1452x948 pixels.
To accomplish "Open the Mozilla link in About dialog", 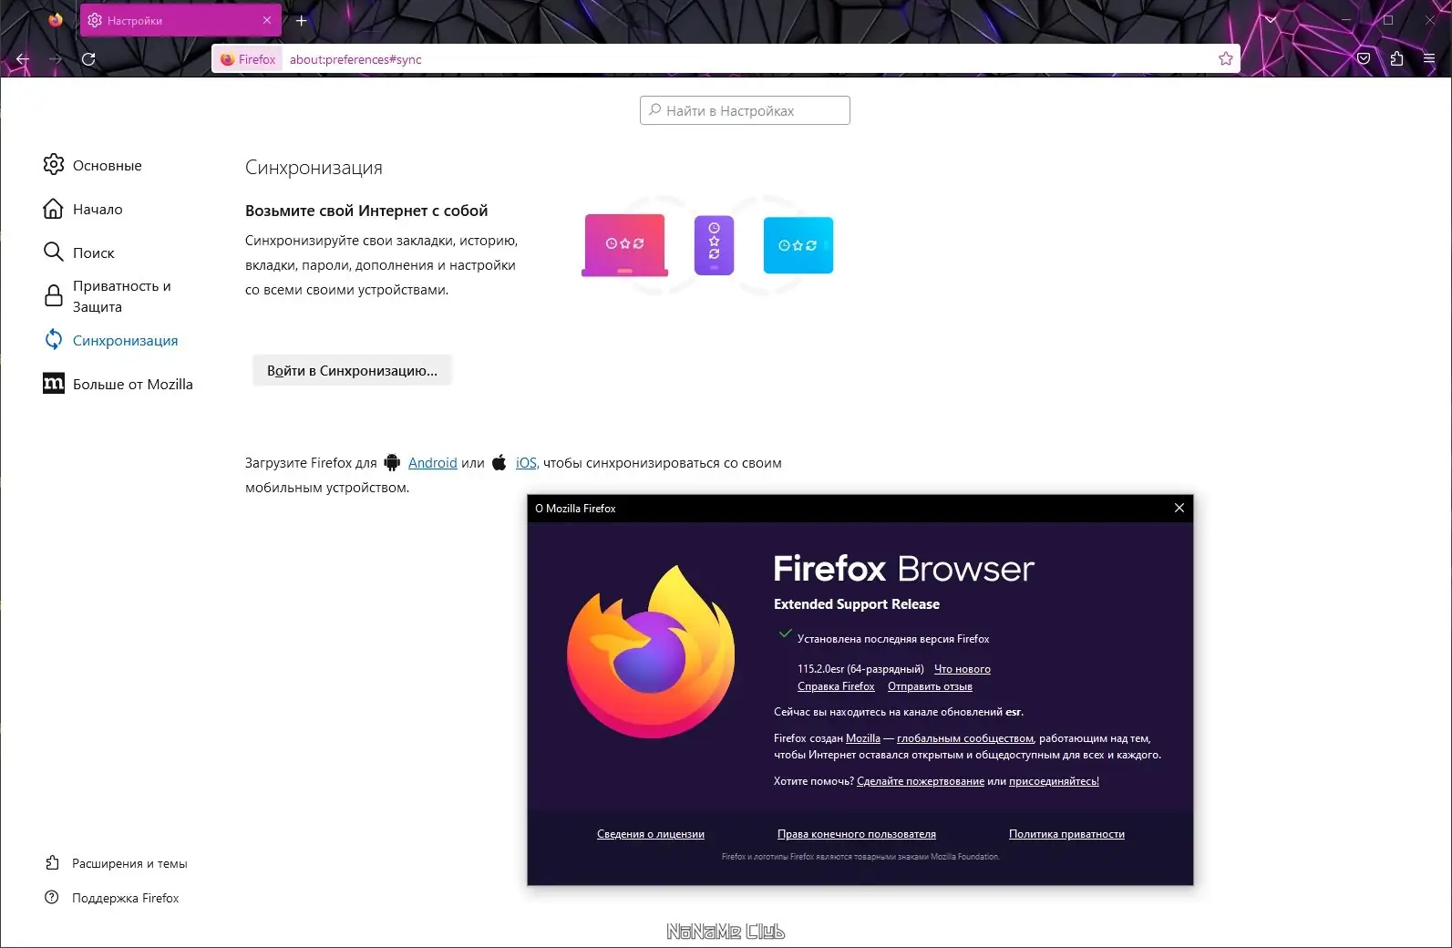I will click(x=863, y=738).
